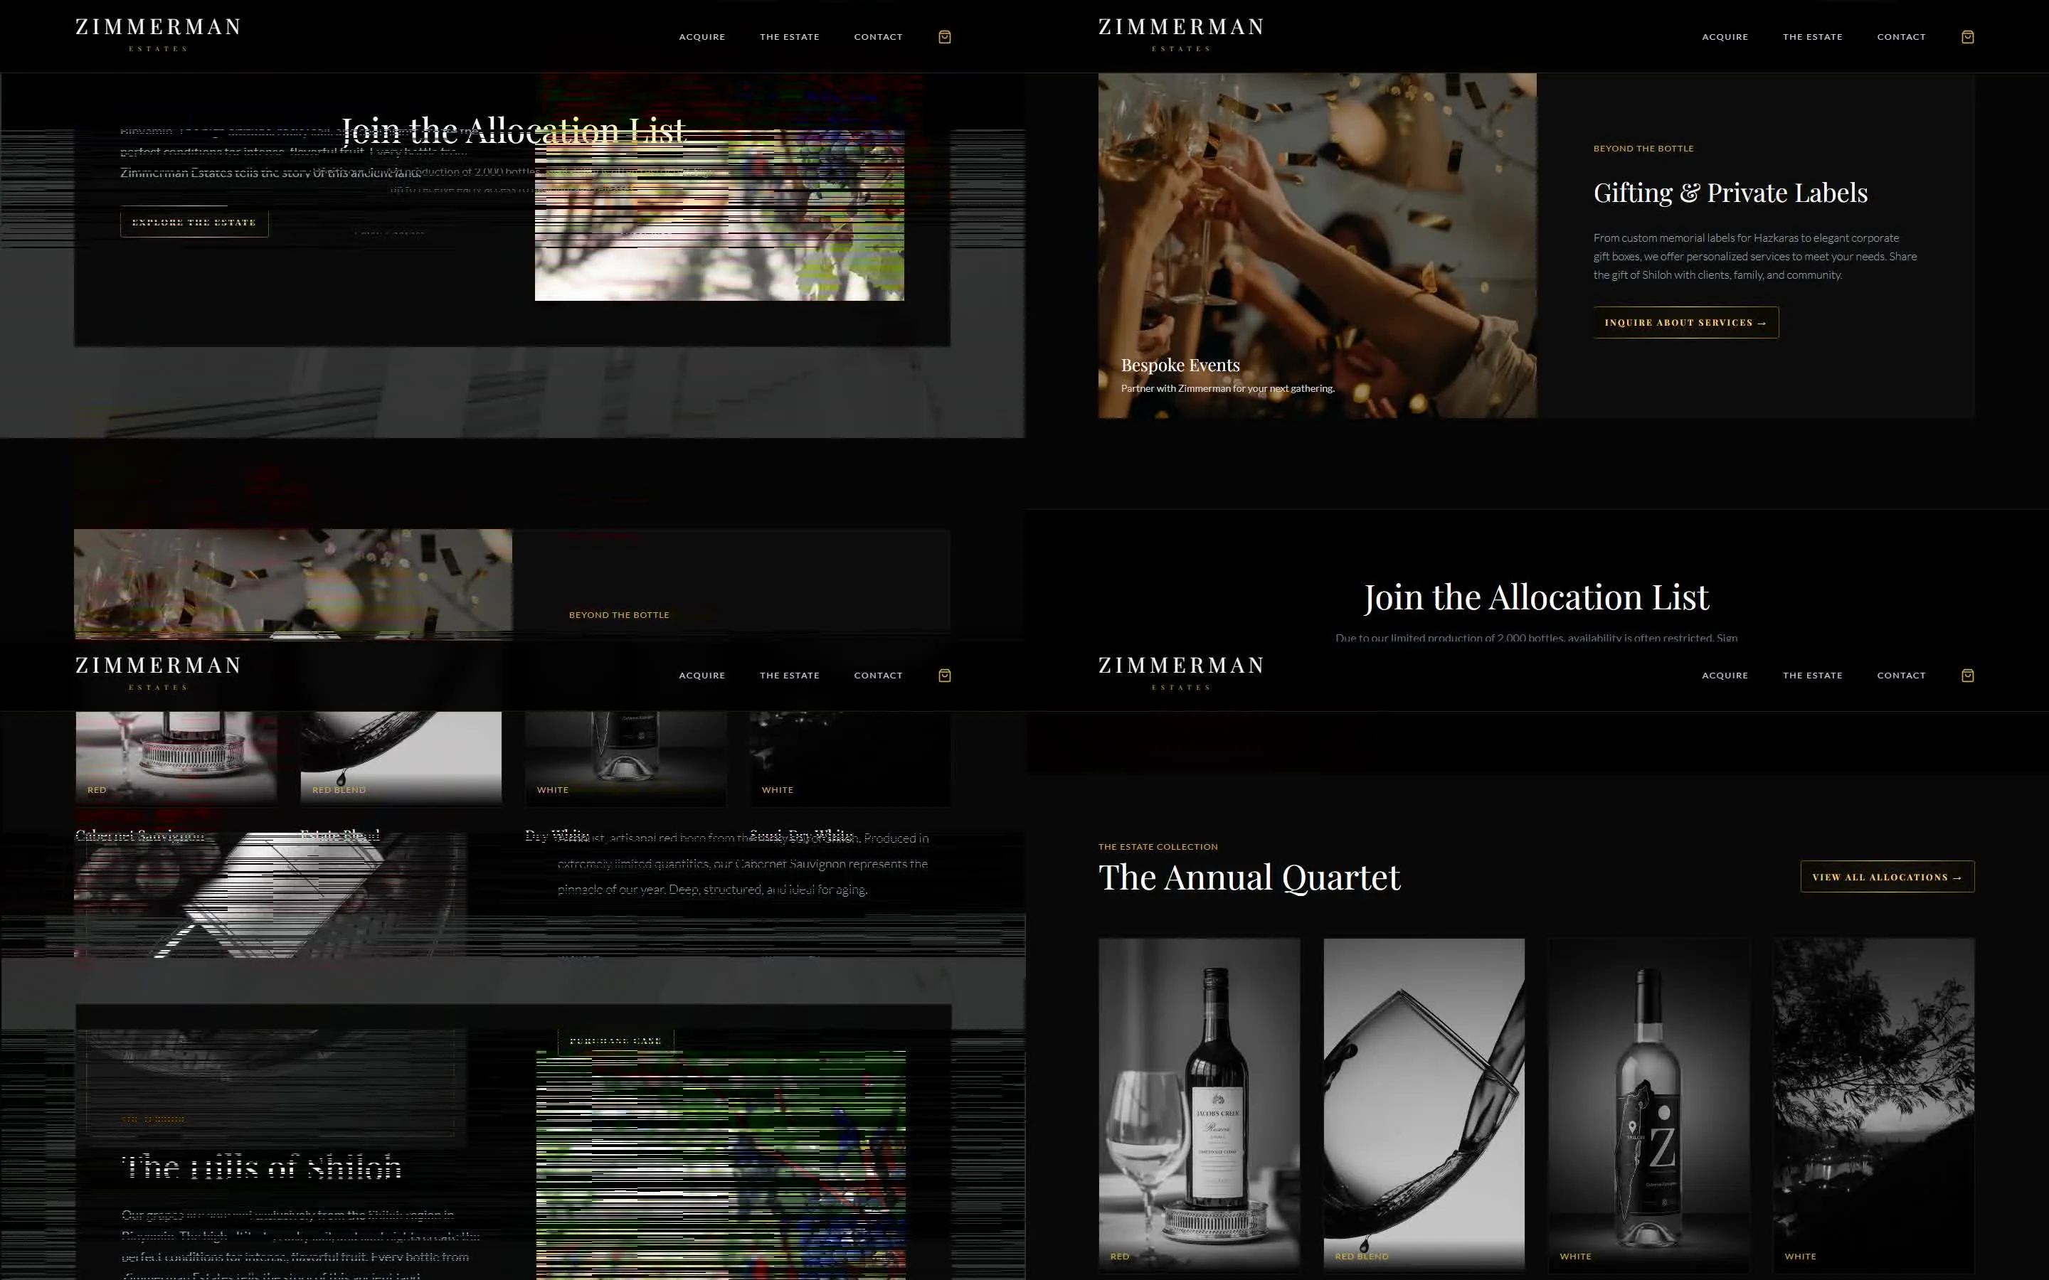
Task: Click 'Partner with Zimmerman for your next gathering.' caption
Action: pyautogui.click(x=1228, y=388)
